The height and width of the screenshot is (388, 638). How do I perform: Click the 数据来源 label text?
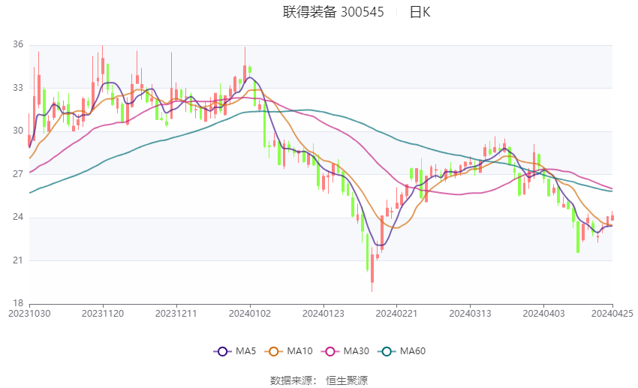coord(293,380)
